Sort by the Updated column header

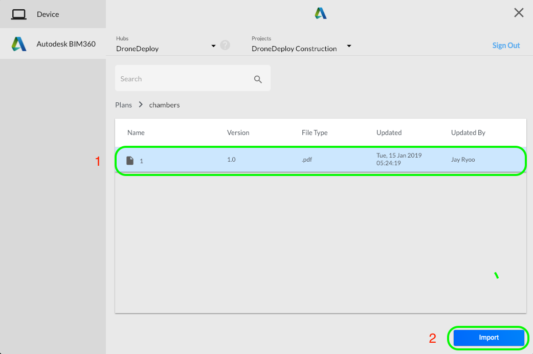click(389, 132)
